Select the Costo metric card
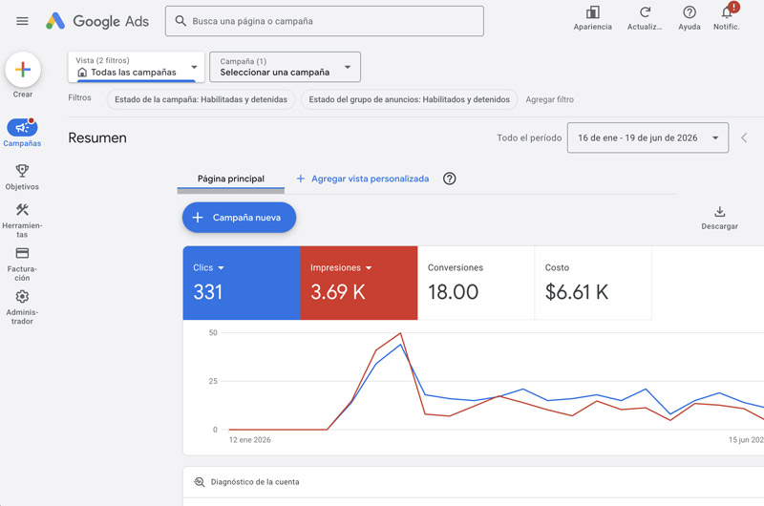 593,283
